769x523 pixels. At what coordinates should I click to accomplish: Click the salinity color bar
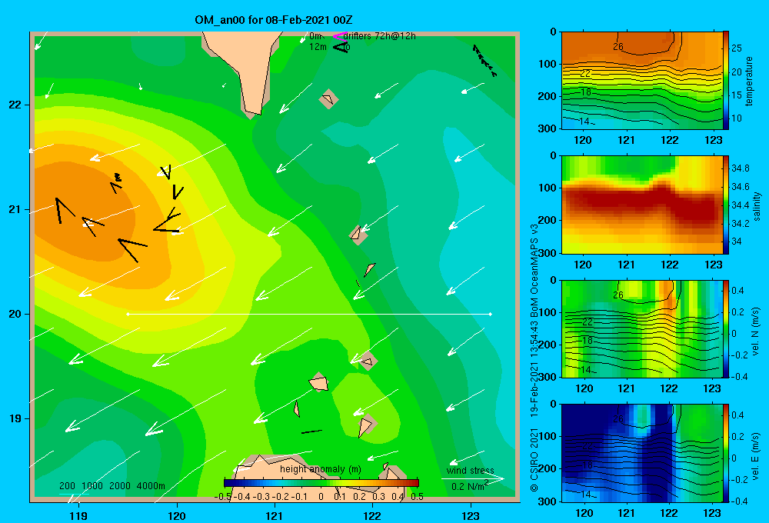[x=726, y=205]
